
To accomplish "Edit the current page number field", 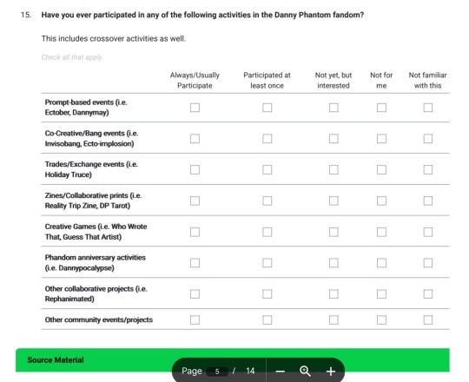I will [217, 372].
